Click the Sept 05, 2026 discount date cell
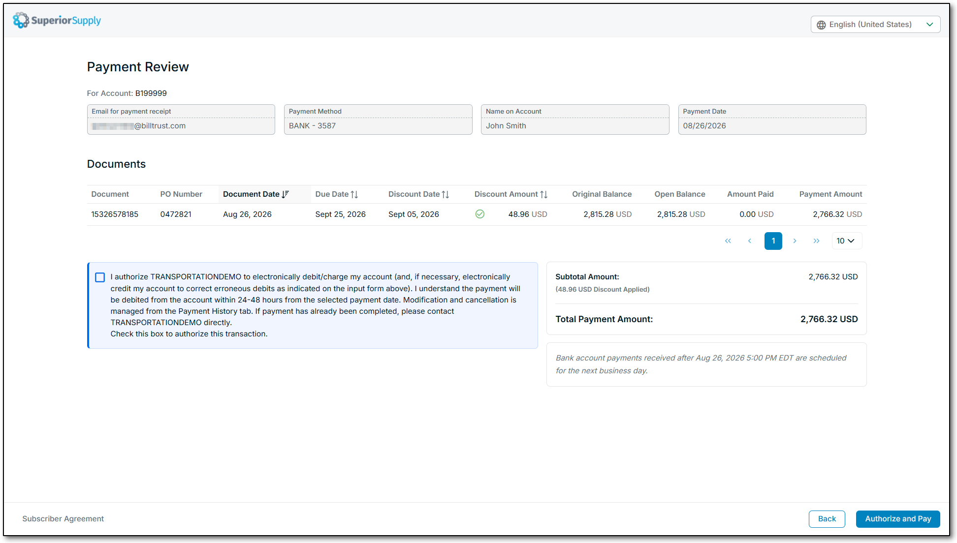Screen dimensions: 957x543 pos(414,214)
